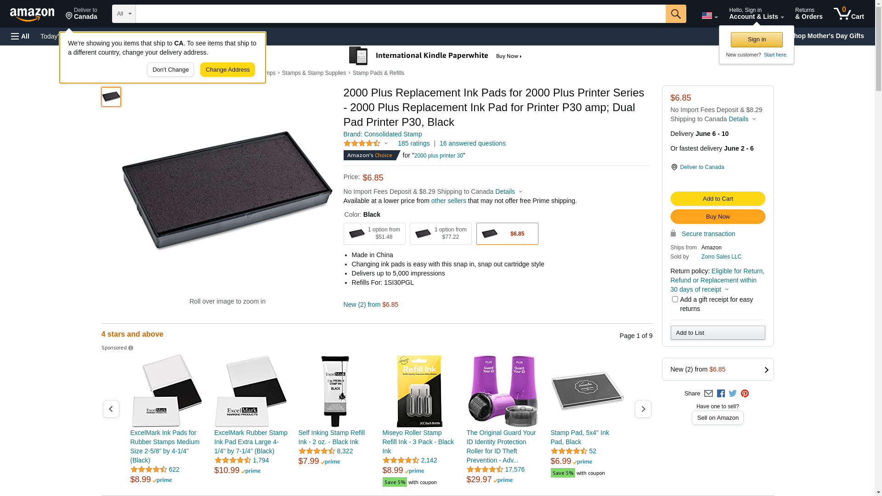Screen dimensions: 882x496
Task: Click the Add to Cart button
Action: point(718,198)
